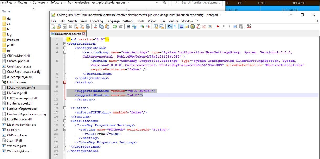Toggle spell check ABC icon
This screenshot has height=159, width=320.
click(249, 27)
